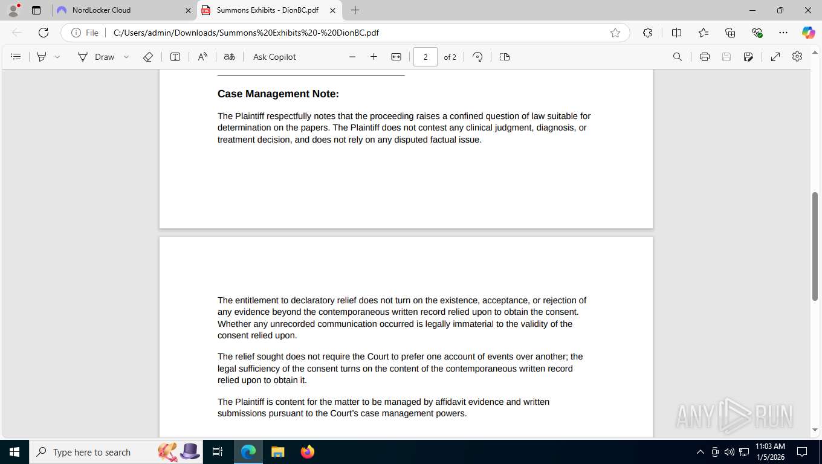Viewport: 822px width, 464px height.
Task: Select the Erase tool
Action: pyautogui.click(x=148, y=57)
